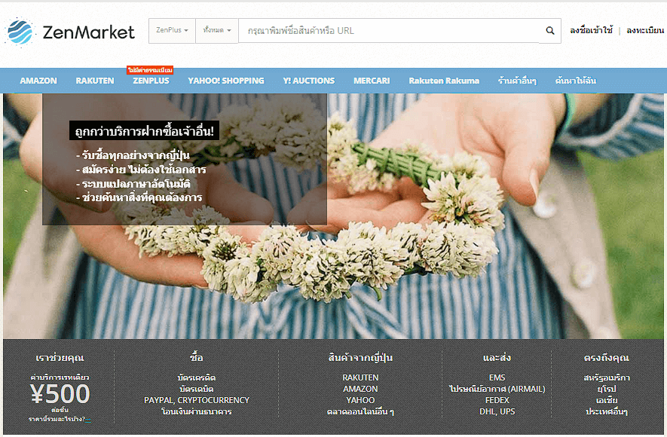This screenshot has width=667, height=437.
Task: Click the magnifier search icon
Action: 550,31
